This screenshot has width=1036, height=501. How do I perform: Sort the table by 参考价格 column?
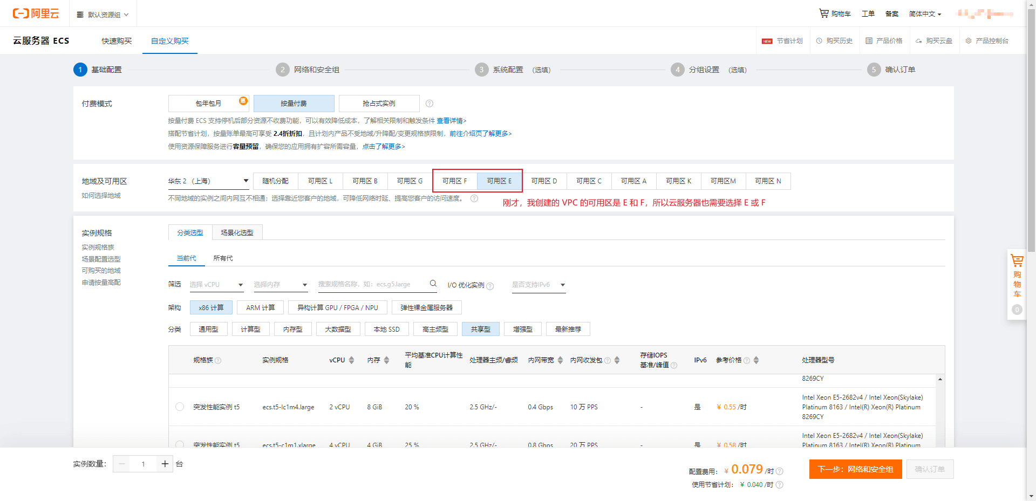756,360
